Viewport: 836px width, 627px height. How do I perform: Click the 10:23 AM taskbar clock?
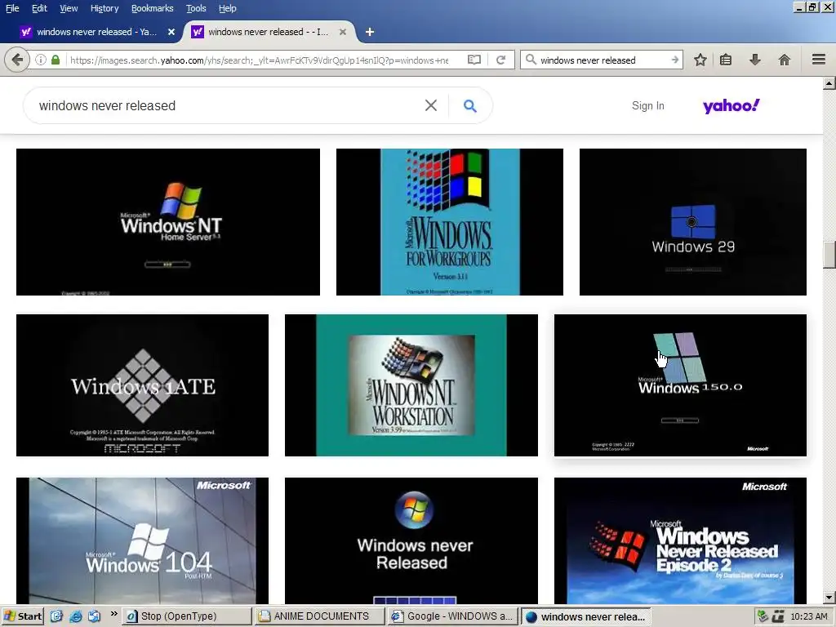pyautogui.click(x=809, y=616)
